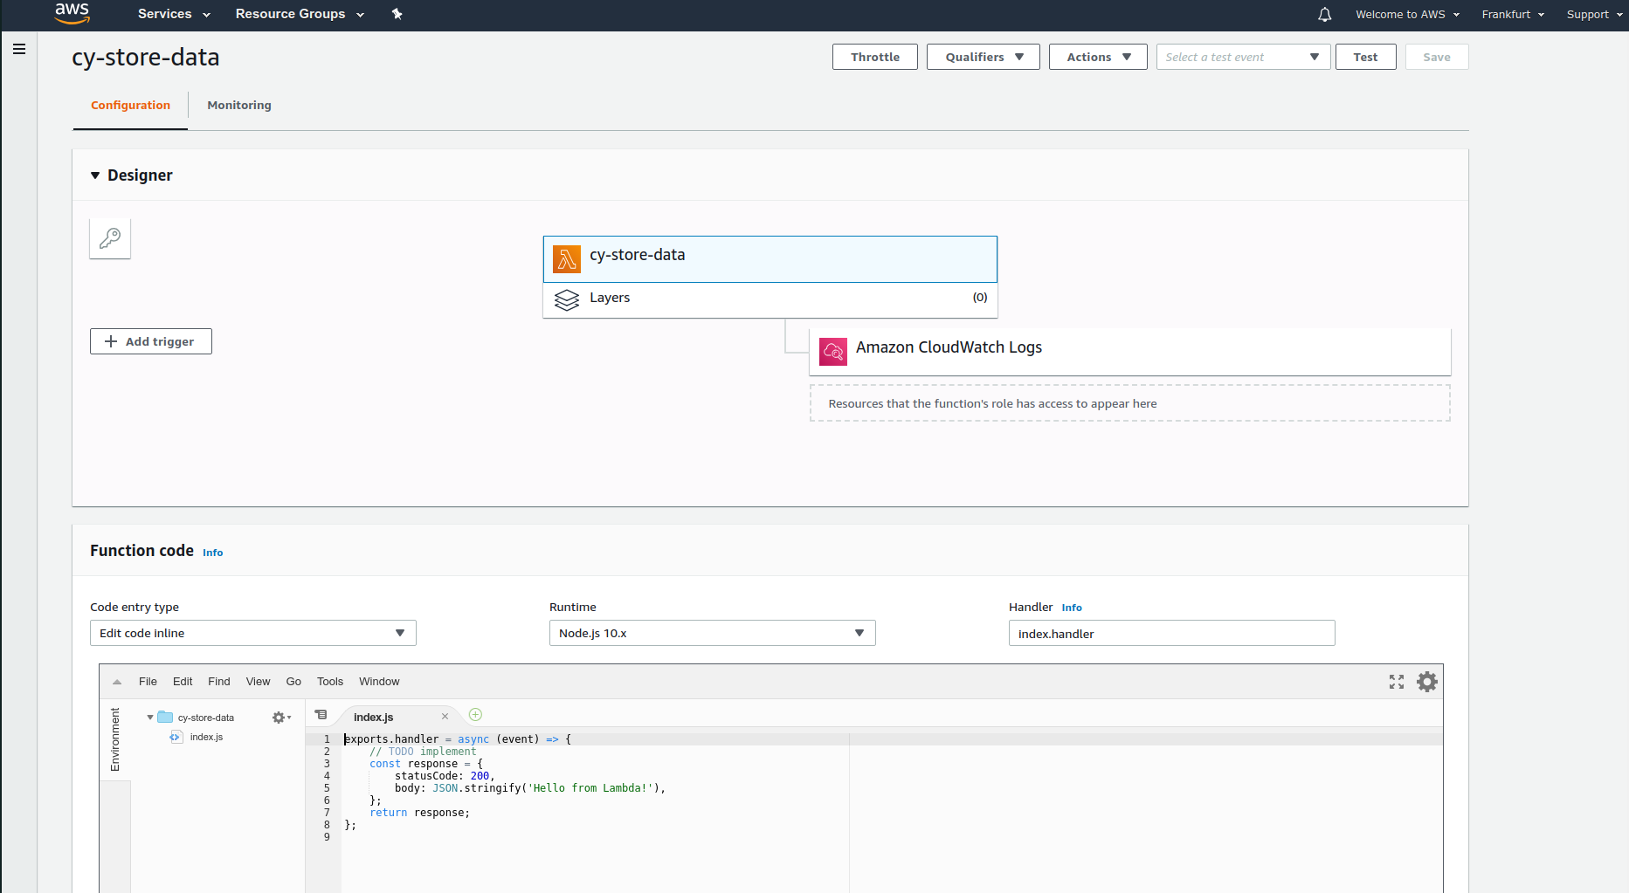Viewport: 1629px width, 893px height.
Task: Open the notifications bell
Action: click(x=1324, y=14)
